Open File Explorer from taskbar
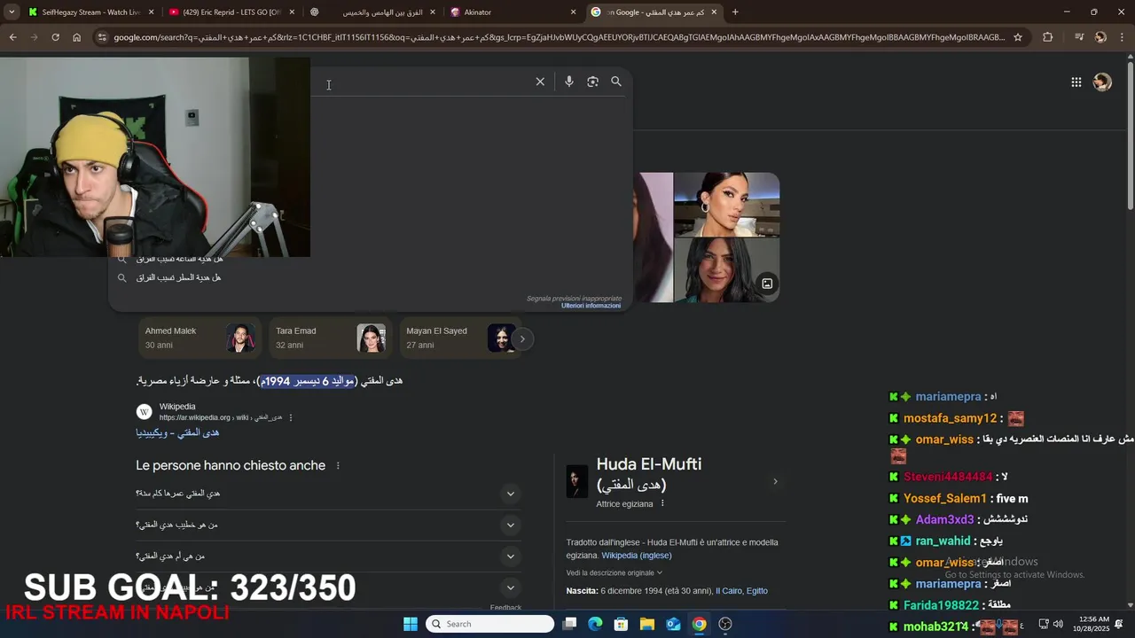The width and height of the screenshot is (1135, 638). pyautogui.click(x=647, y=624)
